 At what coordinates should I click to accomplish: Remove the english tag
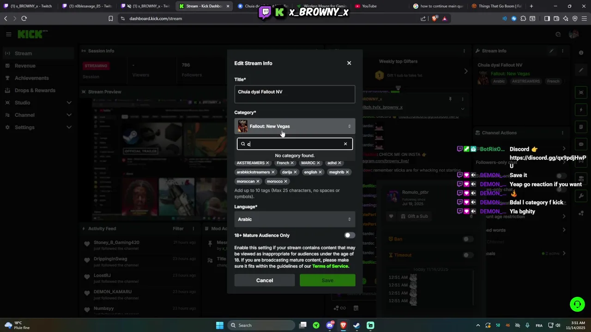click(320, 172)
